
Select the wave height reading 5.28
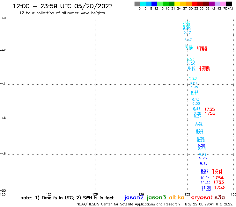[193, 78]
